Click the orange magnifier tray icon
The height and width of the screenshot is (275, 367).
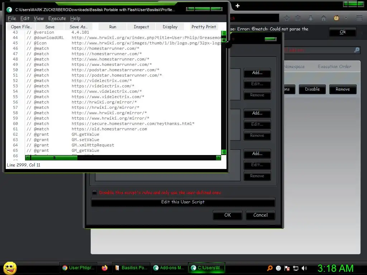click(270, 268)
